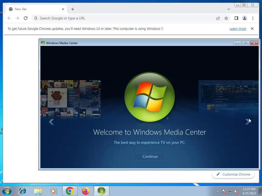Click muted volume tray icon

236,191
